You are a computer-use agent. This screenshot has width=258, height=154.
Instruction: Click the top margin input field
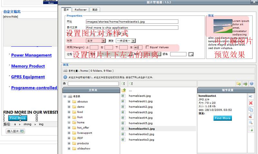pos(94,47)
